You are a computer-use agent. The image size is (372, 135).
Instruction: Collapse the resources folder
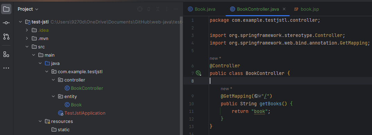click(x=40, y=122)
